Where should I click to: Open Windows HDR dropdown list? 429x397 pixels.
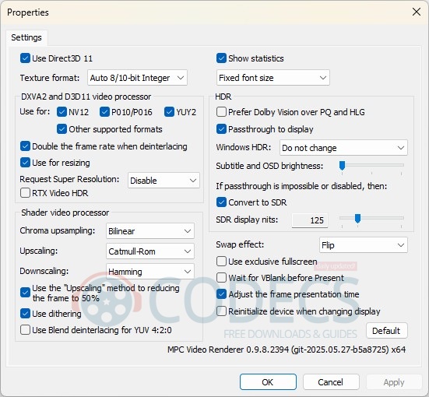(343, 148)
